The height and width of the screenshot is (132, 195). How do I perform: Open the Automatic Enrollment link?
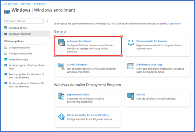tap(79, 41)
